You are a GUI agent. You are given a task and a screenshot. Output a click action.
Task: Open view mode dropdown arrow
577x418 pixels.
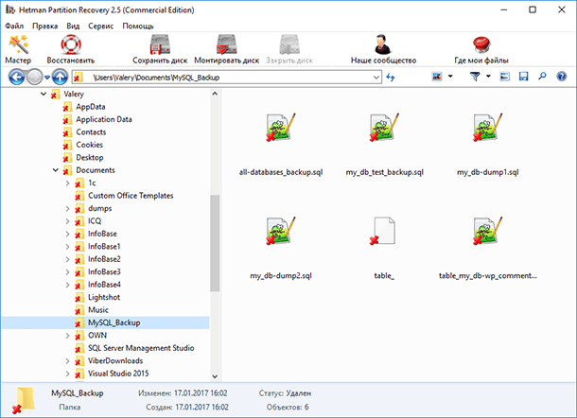point(450,77)
